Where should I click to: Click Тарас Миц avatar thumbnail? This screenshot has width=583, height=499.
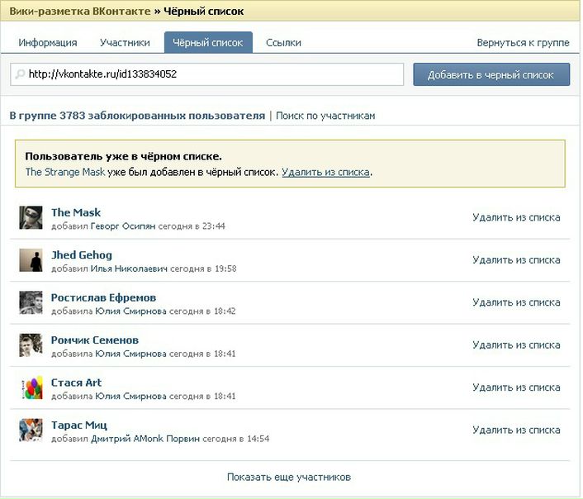(x=31, y=430)
